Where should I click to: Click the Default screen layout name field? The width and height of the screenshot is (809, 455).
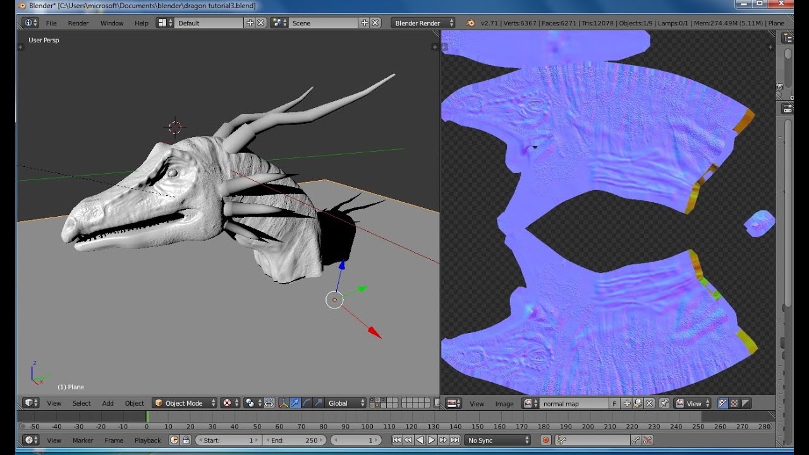coord(209,23)
